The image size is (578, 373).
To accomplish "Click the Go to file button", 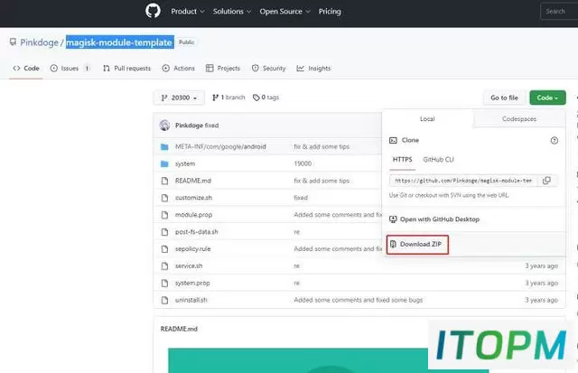I will coord(504,98).
